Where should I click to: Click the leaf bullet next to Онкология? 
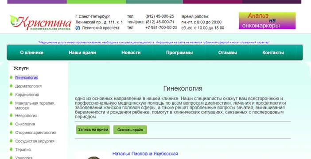pos(11,124)
